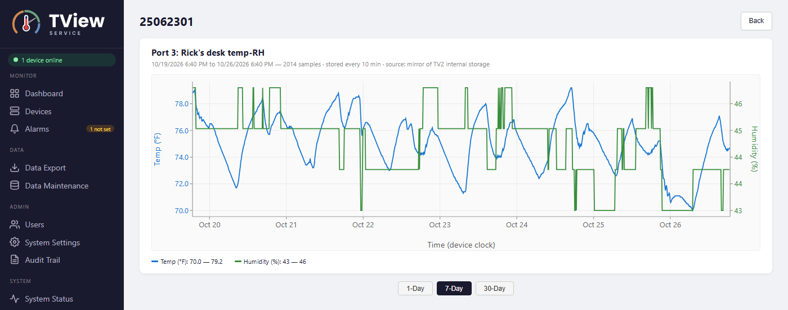Click the Back button

point(756,21)
